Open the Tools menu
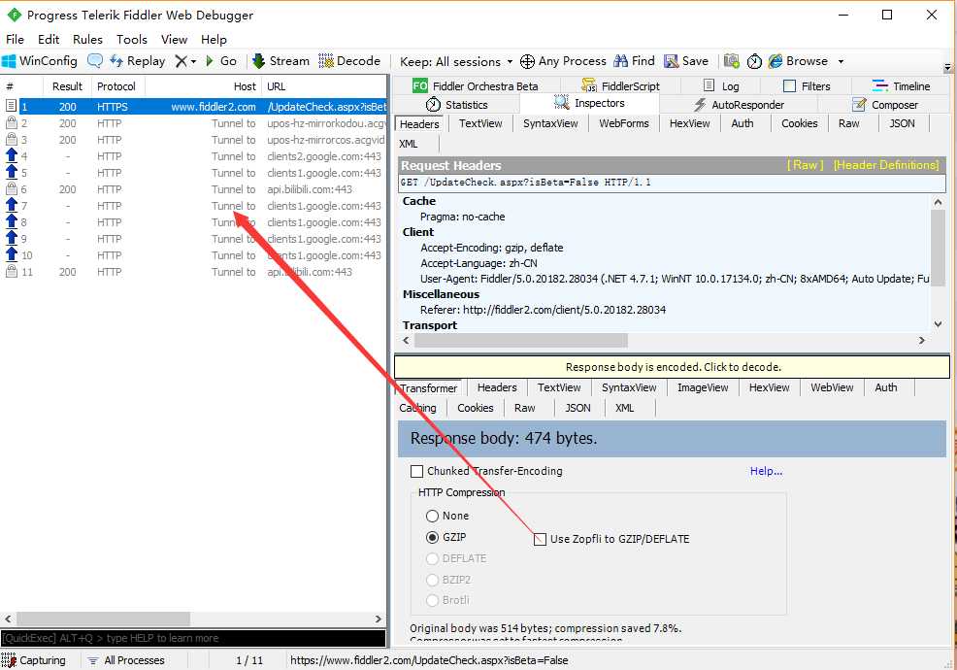The image size is (957, 670). 132,39
